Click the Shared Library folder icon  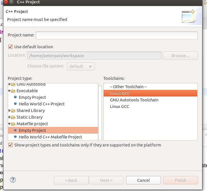(x=13, y=111)
